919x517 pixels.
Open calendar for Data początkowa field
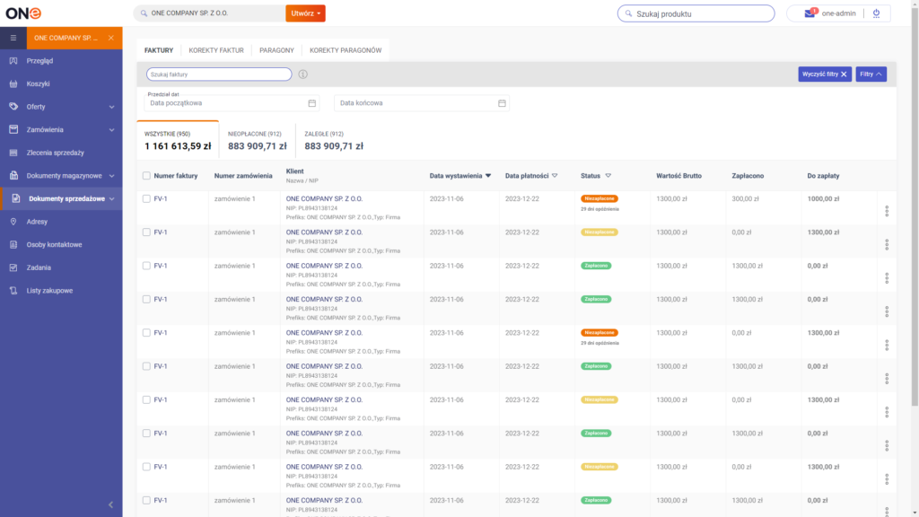click(311, 103)
